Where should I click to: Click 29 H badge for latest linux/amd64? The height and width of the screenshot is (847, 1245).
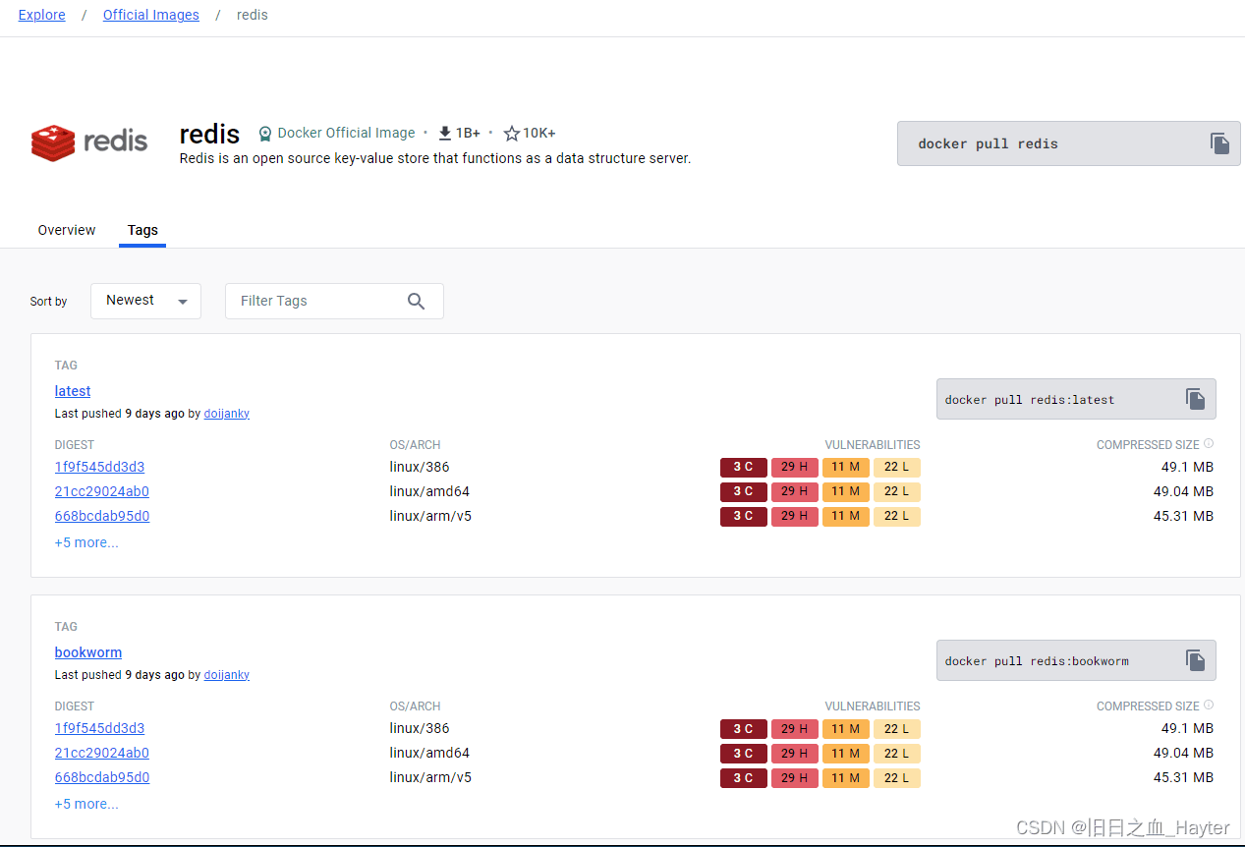pyautogui.click(x=795, y=491)
